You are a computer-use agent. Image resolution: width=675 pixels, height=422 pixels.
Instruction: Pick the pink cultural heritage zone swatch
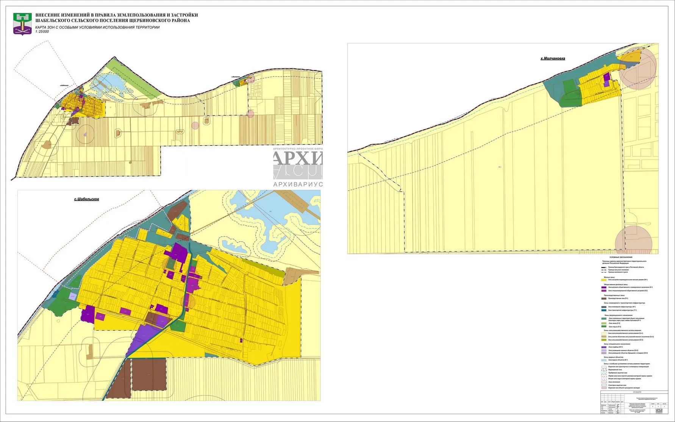[x=604, y=388]
